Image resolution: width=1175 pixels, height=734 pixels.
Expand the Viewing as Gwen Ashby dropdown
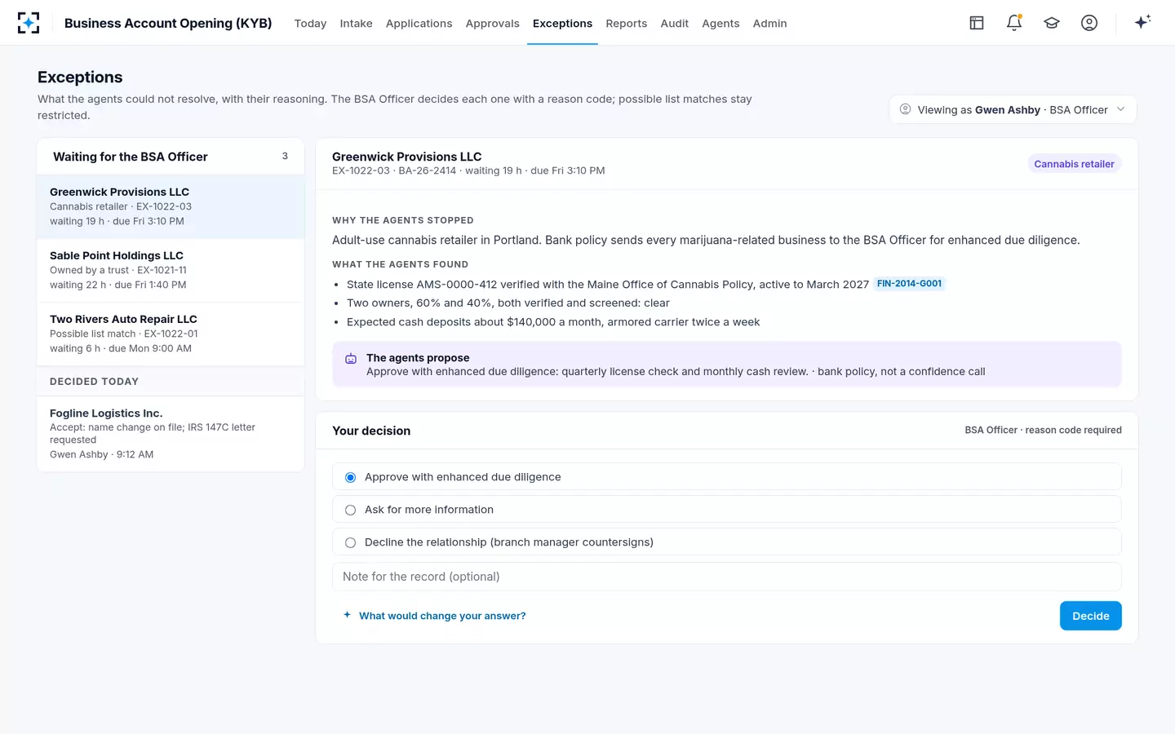pos(1012,109)
